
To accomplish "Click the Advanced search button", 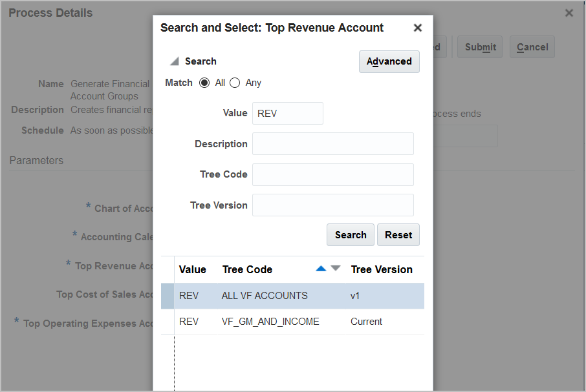I will [x=389, y=61].
